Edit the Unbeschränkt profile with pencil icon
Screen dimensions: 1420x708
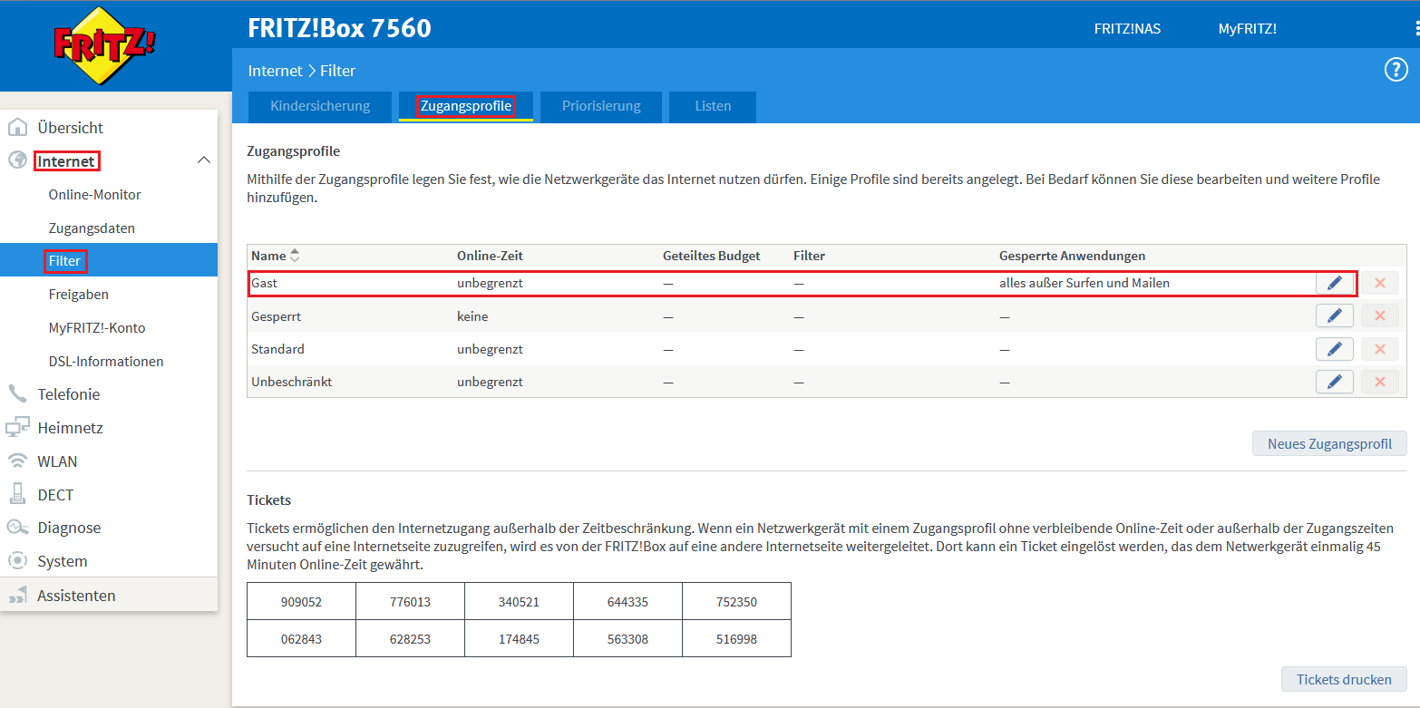click(x=1334, y=382)
